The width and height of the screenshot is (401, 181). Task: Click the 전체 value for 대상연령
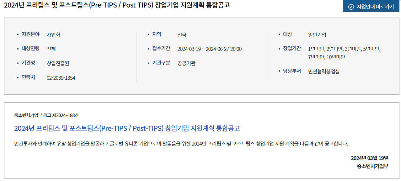tap(51, 49)
